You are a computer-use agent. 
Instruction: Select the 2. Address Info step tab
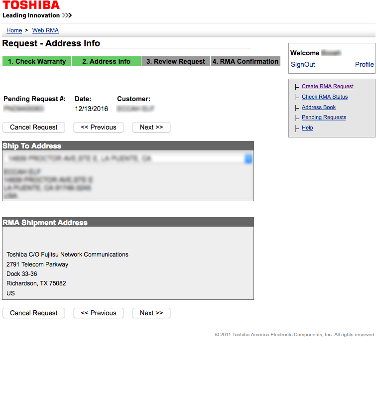tap(106, 61)
